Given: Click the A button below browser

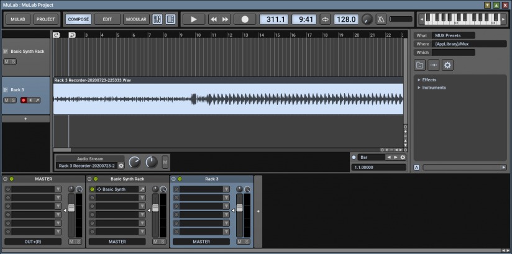Looking at the screenshot, I should click(417, 168).
